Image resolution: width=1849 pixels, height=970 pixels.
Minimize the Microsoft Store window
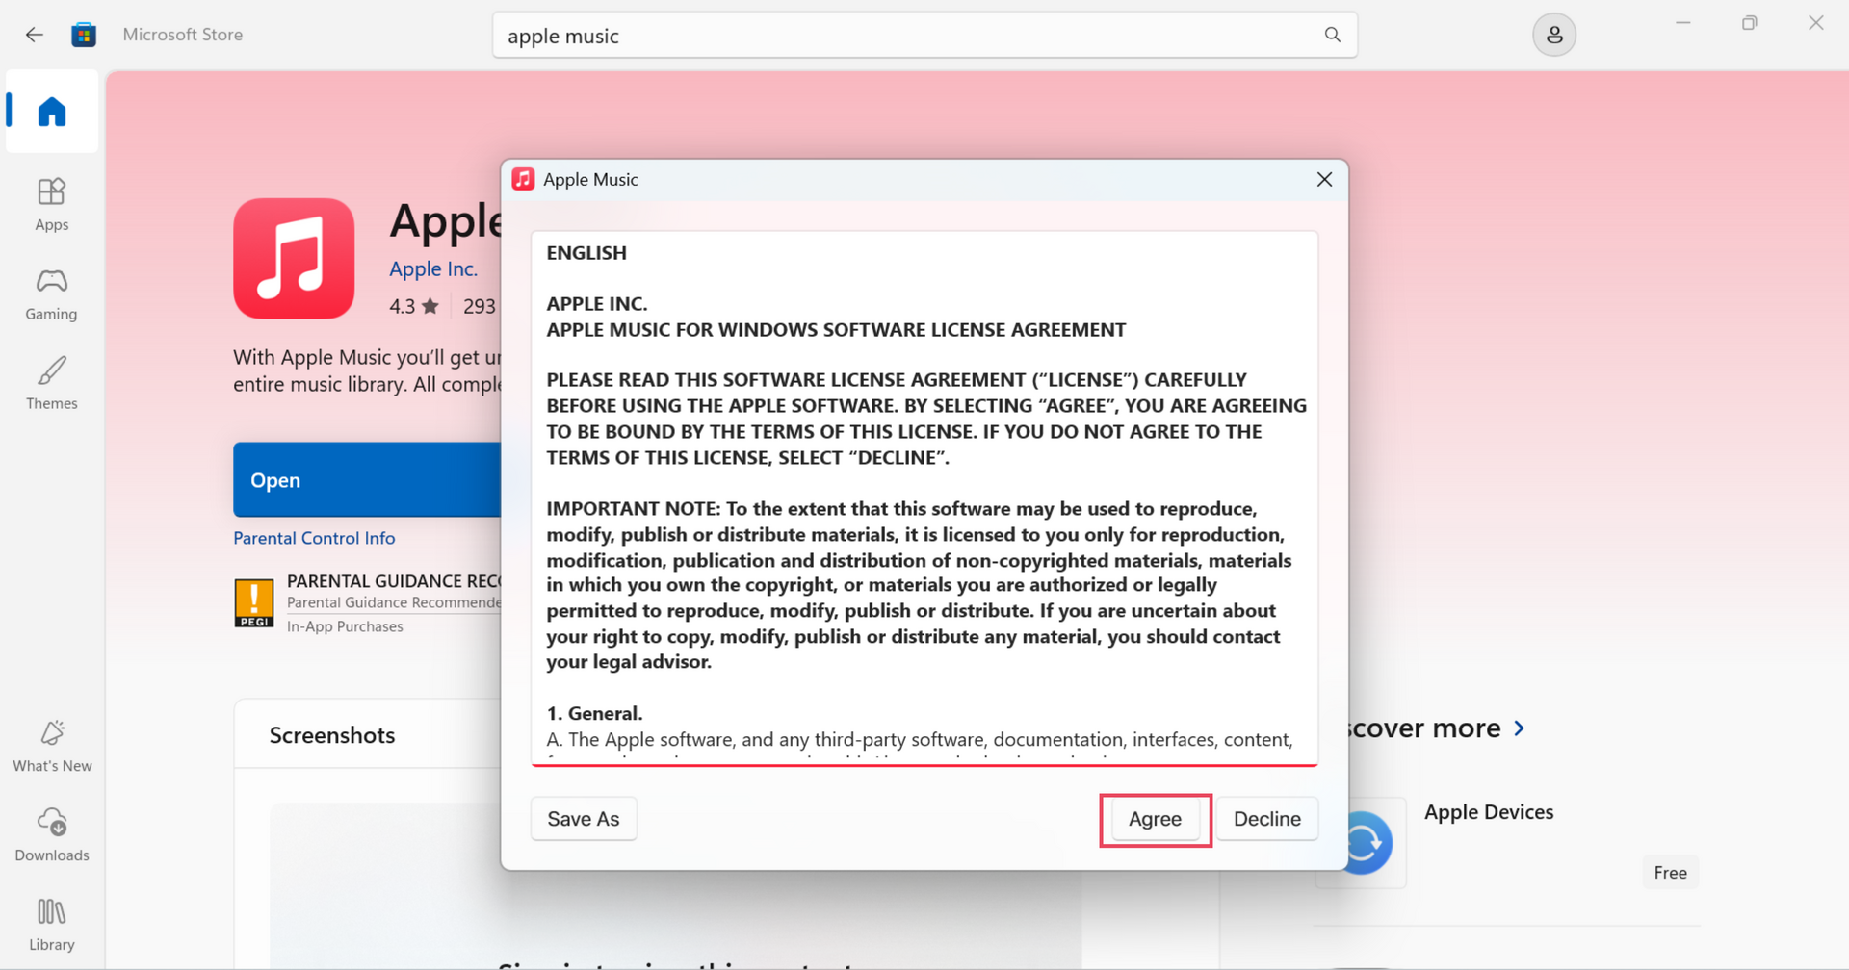pos(1683,23)
